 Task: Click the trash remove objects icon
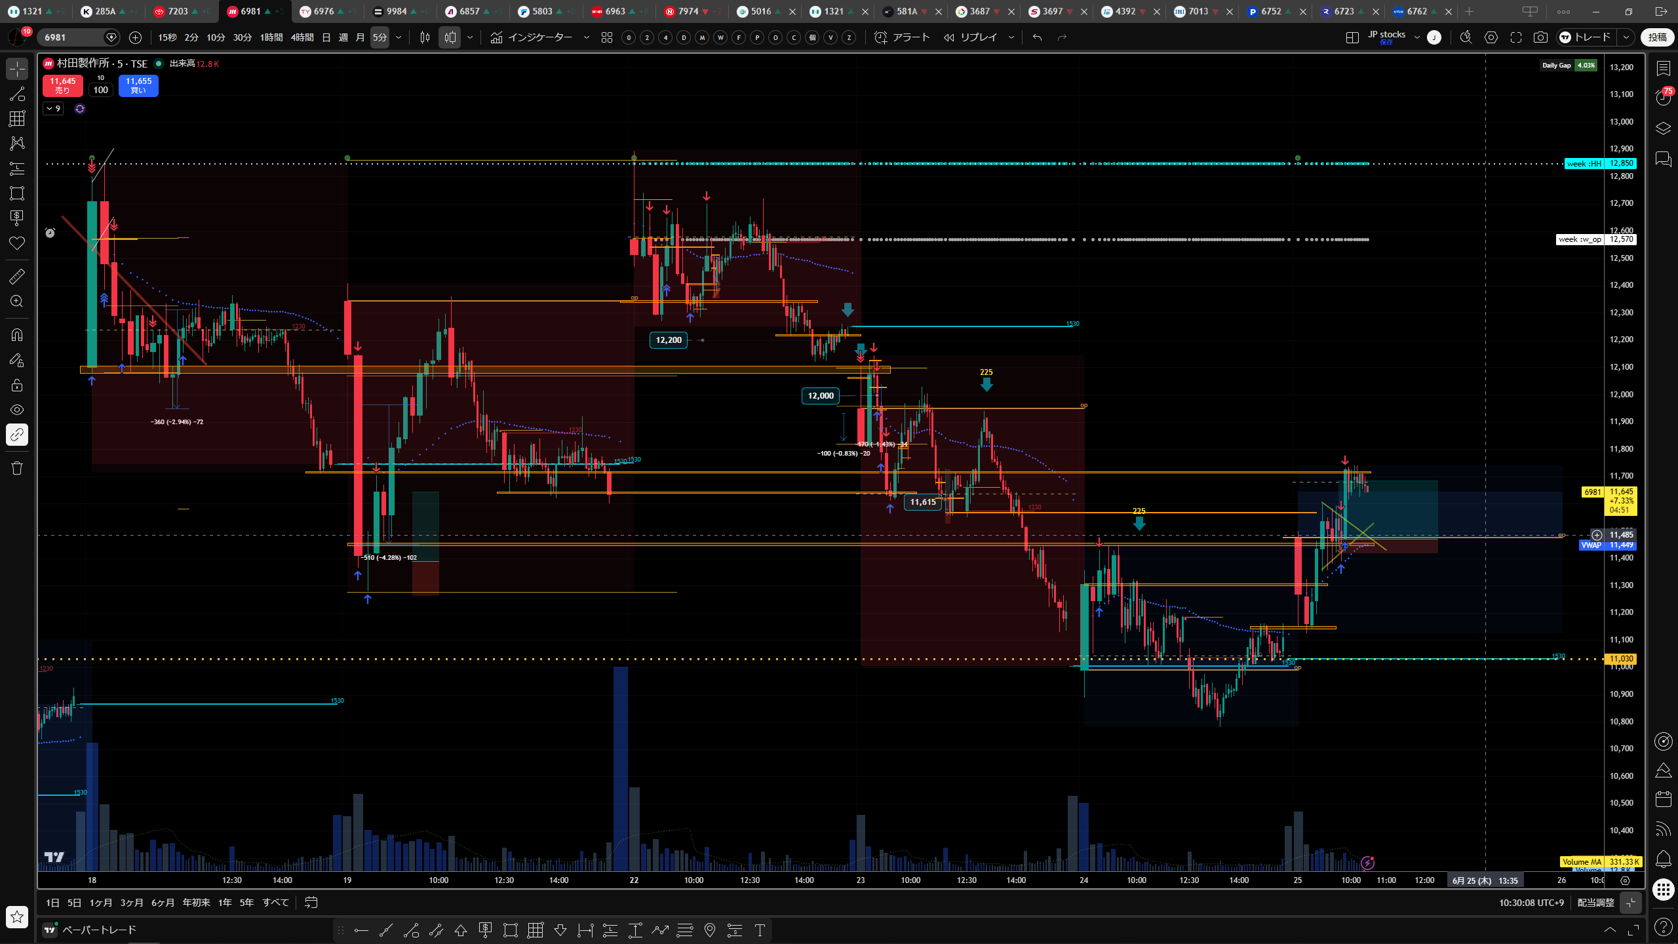click(17, 468)
